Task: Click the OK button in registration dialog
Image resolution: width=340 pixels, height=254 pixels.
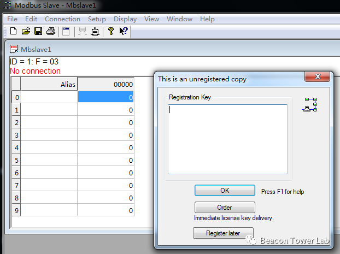Action: coord(225,191)
